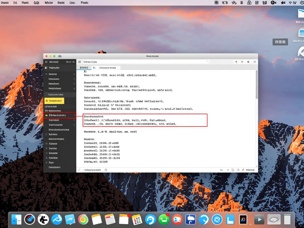Select the first tab above the document text
Viewport: 304px width, 228px height.
[84, 68]
